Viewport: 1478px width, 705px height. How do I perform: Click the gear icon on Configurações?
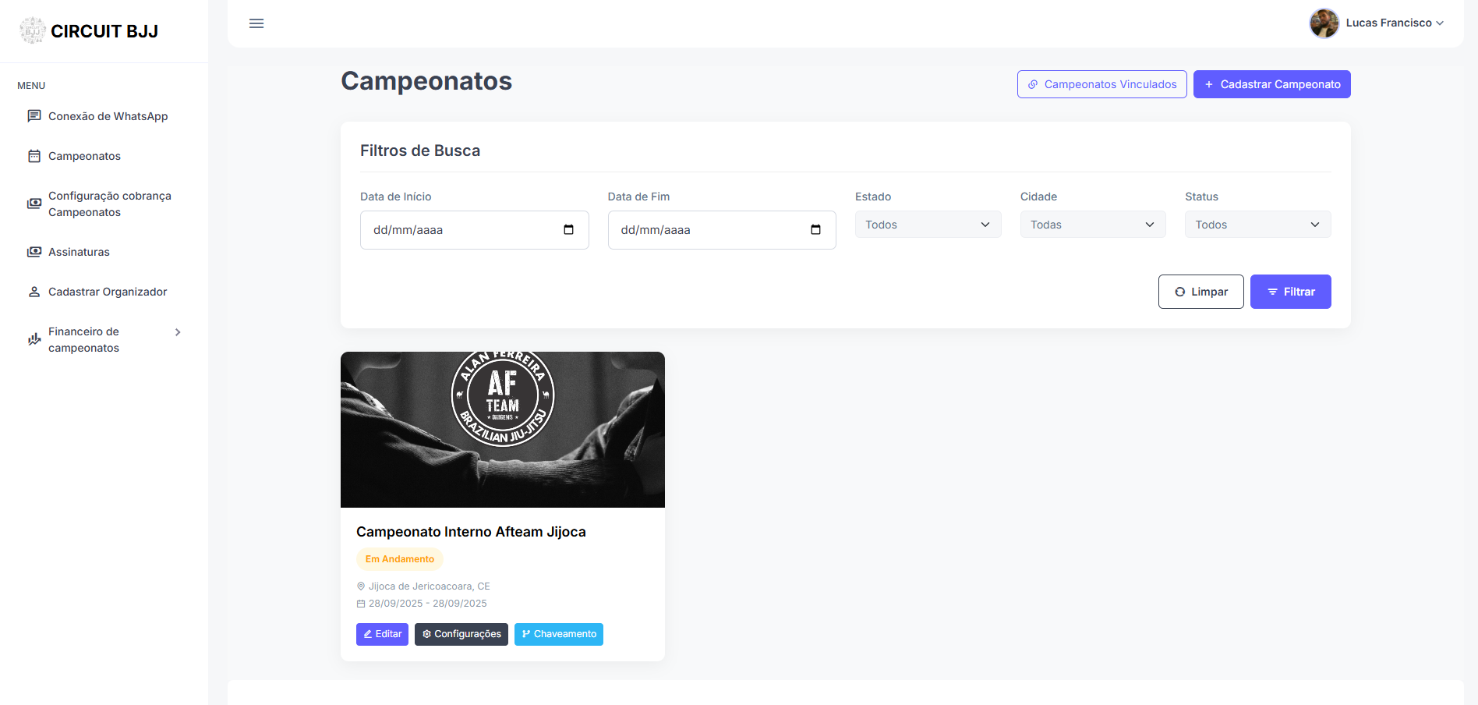point(426,635)
